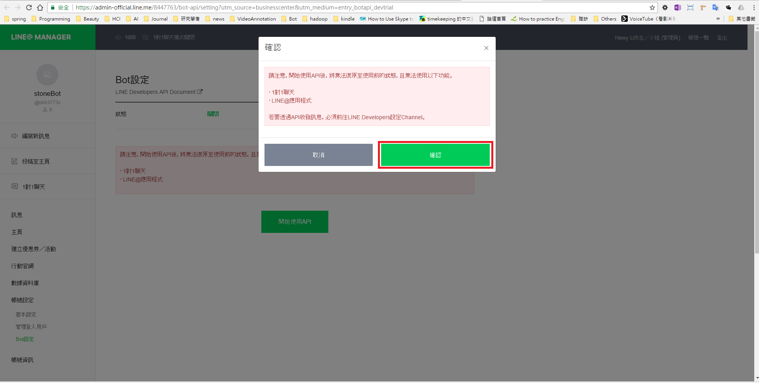Cancel the dialog with the 取消 button
Screen dimensions: 759x383
(318, 155)
